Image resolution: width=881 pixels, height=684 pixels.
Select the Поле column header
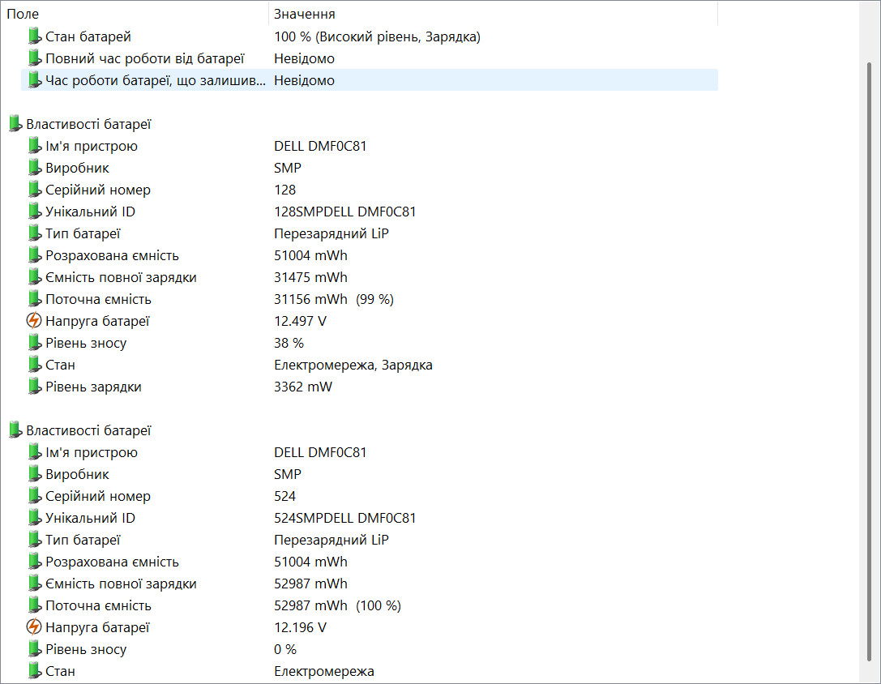[135, 14]
